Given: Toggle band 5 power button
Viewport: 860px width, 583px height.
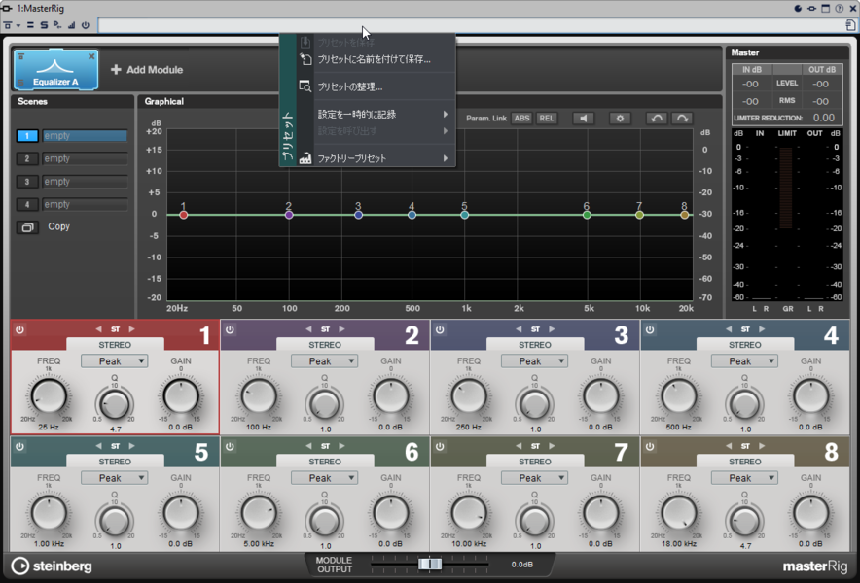Looking at the screenshot, I should pyautogui.click(x=19, y=447).
